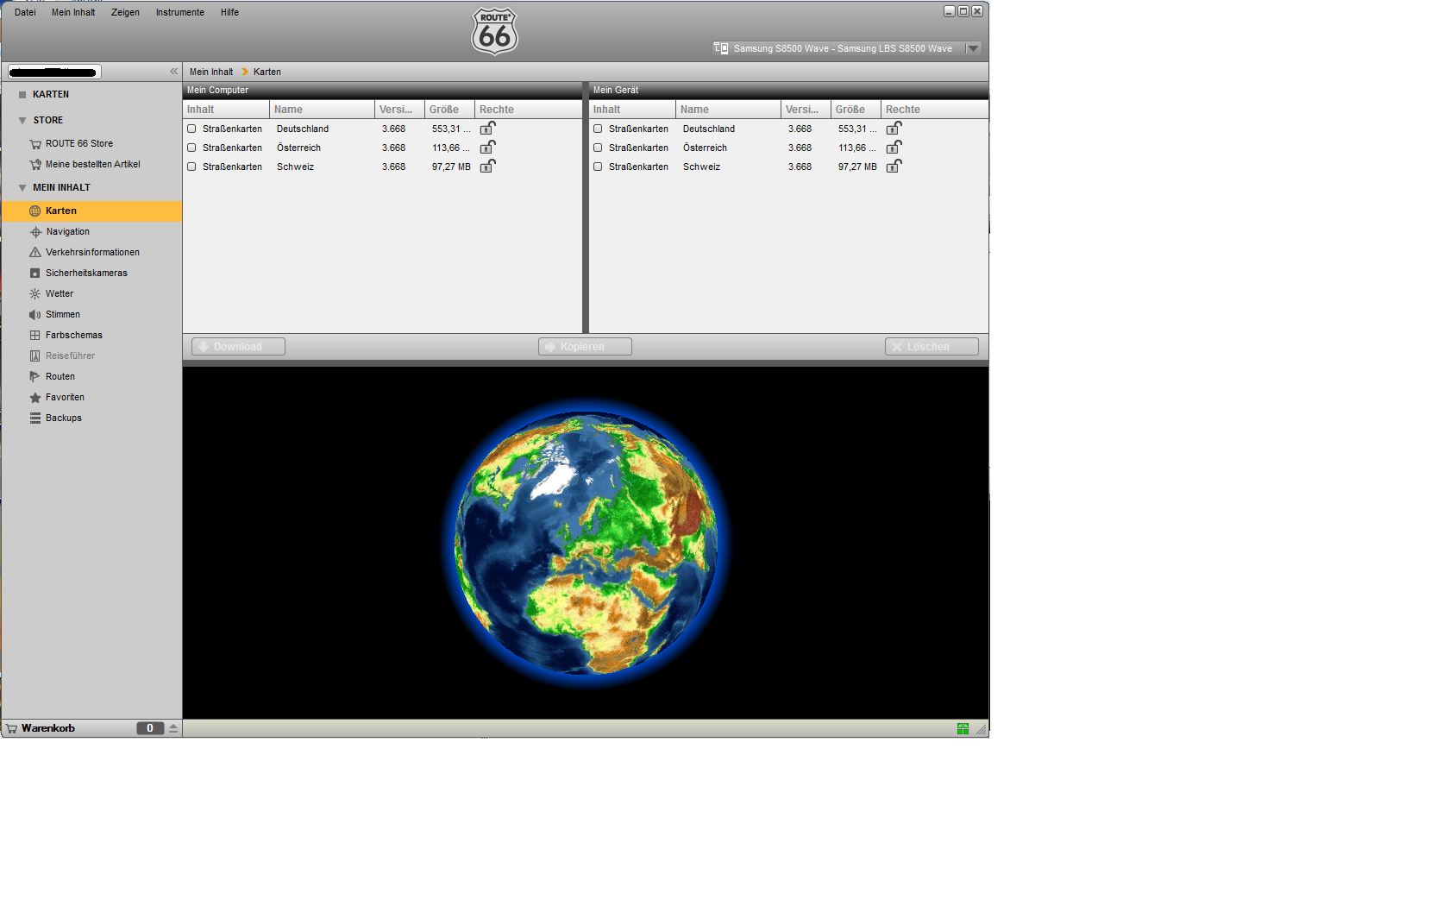Click lock icon for Schweiz on Mein Computer
1449x906 pixels.
coord(488,167)
